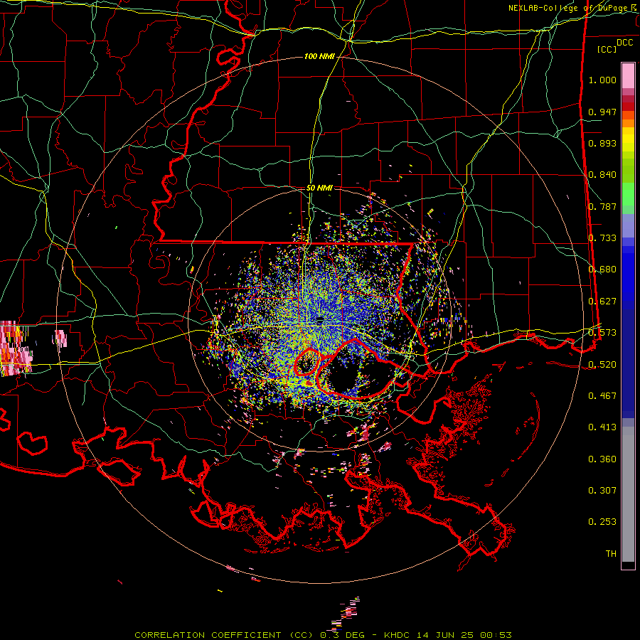
Task: Select the 0.947 legend value
Action: (x=602, y=112)
